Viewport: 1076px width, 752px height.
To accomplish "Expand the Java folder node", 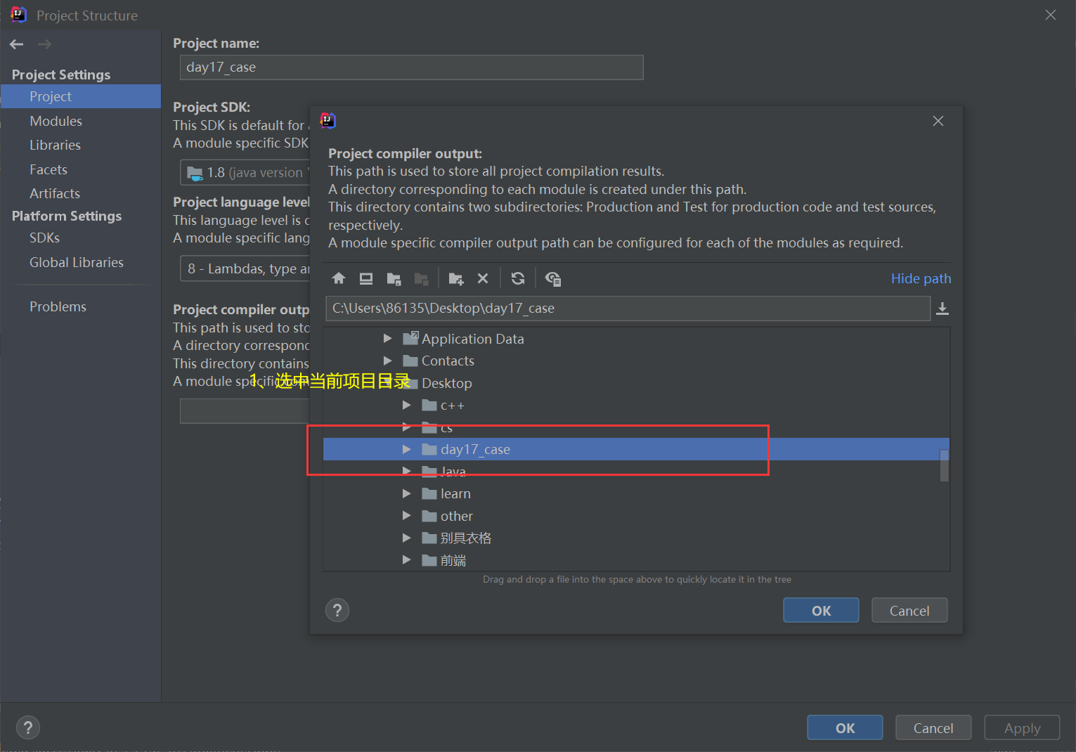I will pyautogui.click(x=406, y=471).
